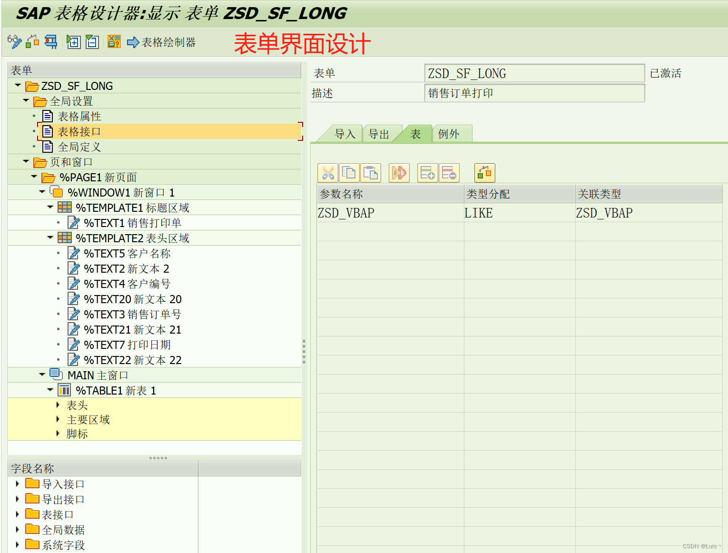The width and height of the screenshot is (728, 553).
Task: Click the cut (scissors) icon above table
Action: [328, 173]
